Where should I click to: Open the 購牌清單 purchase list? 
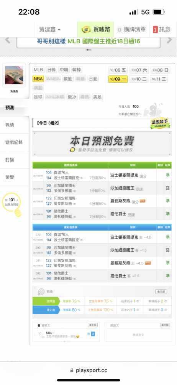coord(131,30)
